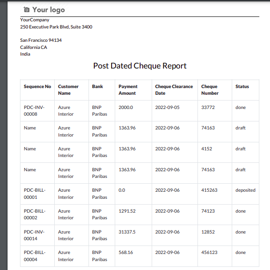Click cheque number 415263
The image size is (270, 270).
209,190
